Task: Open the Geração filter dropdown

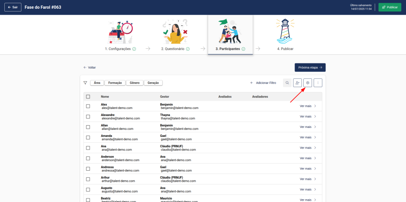Action: pyautogui.click(x=153, y=83)
